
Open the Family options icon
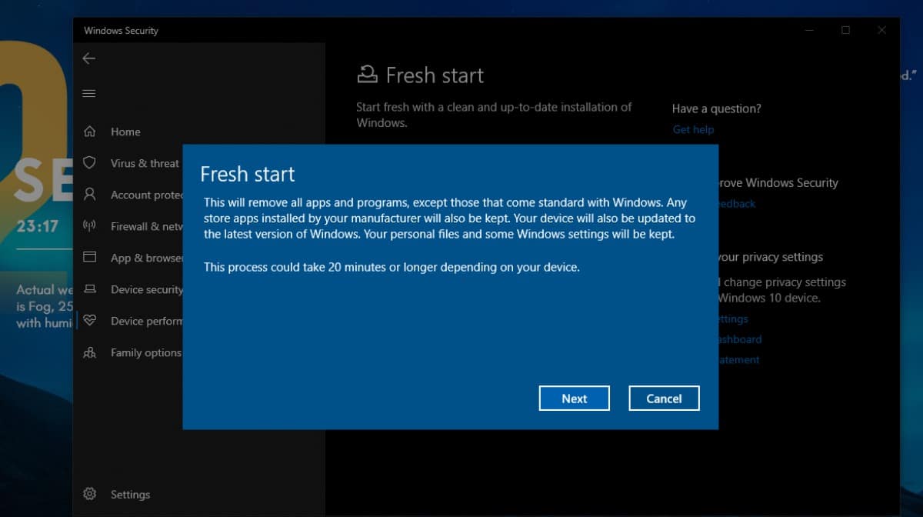pos(88,352)
